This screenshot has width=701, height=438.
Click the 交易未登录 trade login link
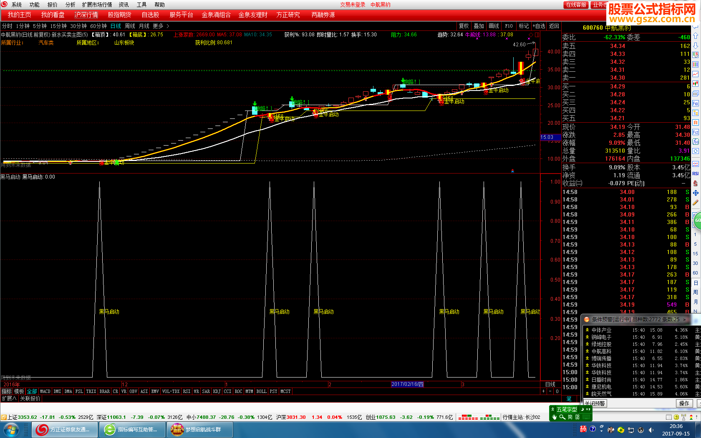353,5
